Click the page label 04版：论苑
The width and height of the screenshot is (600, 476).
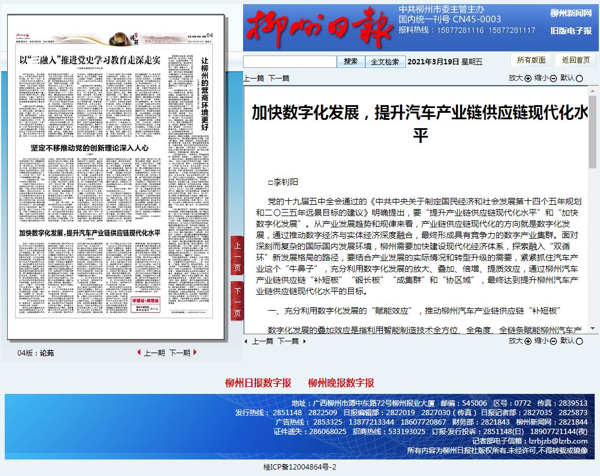pos(35,353)
